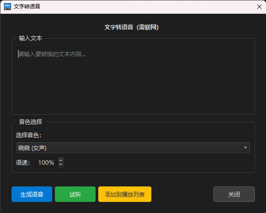Click the 选择音色 label
This screenshot has height=213, width=266.
pos(29,135)
